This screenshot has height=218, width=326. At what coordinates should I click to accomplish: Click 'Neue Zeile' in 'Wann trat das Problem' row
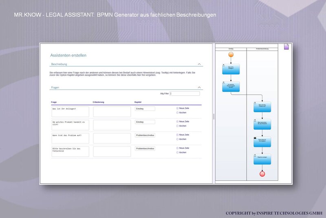pos(184,135)
